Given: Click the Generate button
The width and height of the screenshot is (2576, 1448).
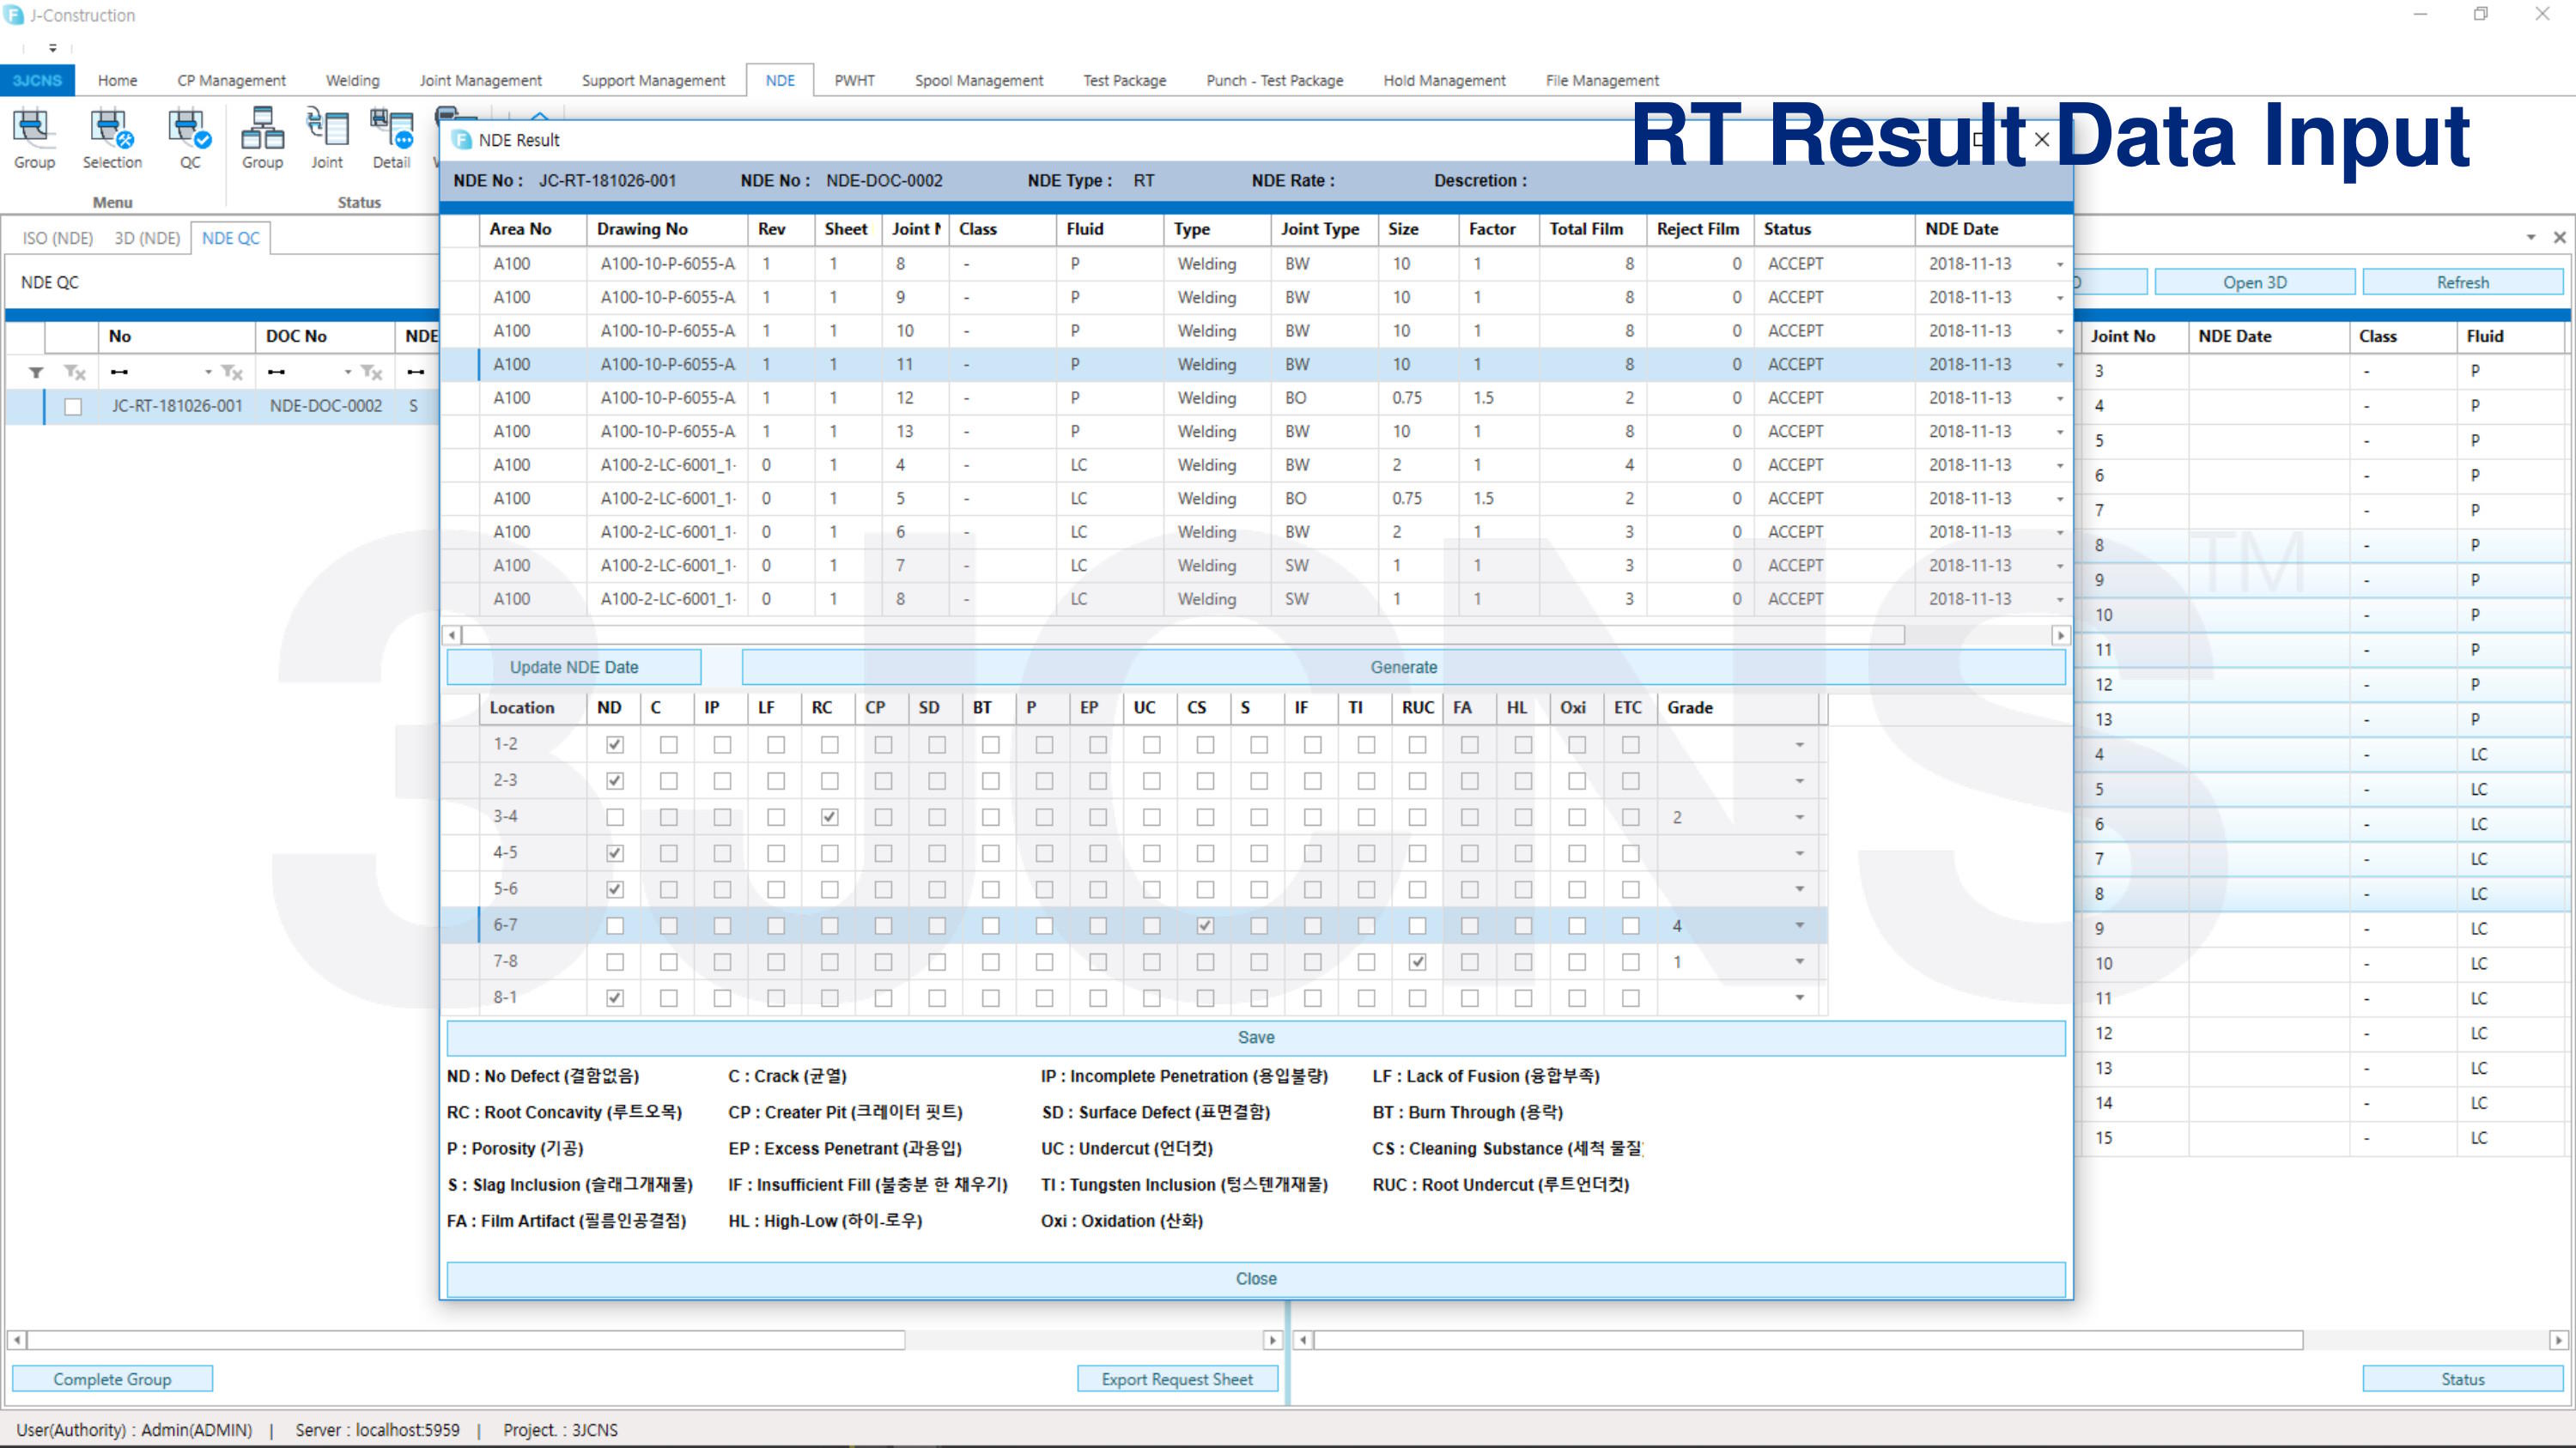Looking at the screenshot, I should [1403, 668].
